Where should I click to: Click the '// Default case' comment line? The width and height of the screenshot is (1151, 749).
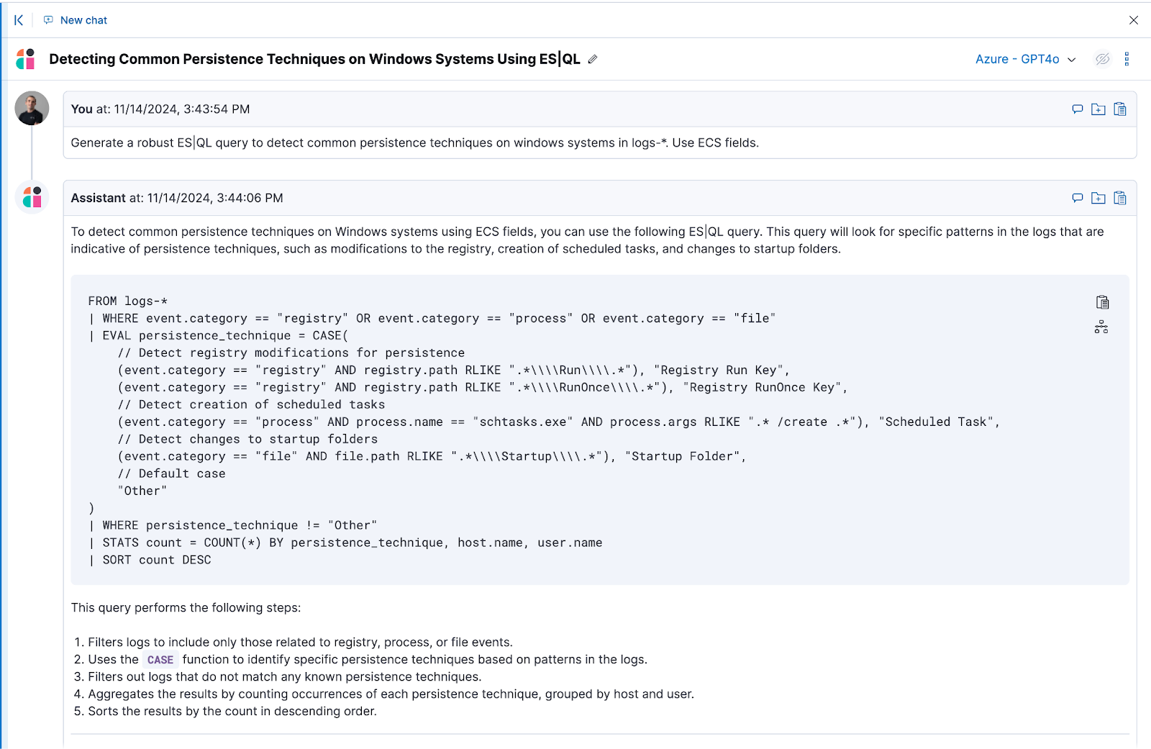coord(171,474)
